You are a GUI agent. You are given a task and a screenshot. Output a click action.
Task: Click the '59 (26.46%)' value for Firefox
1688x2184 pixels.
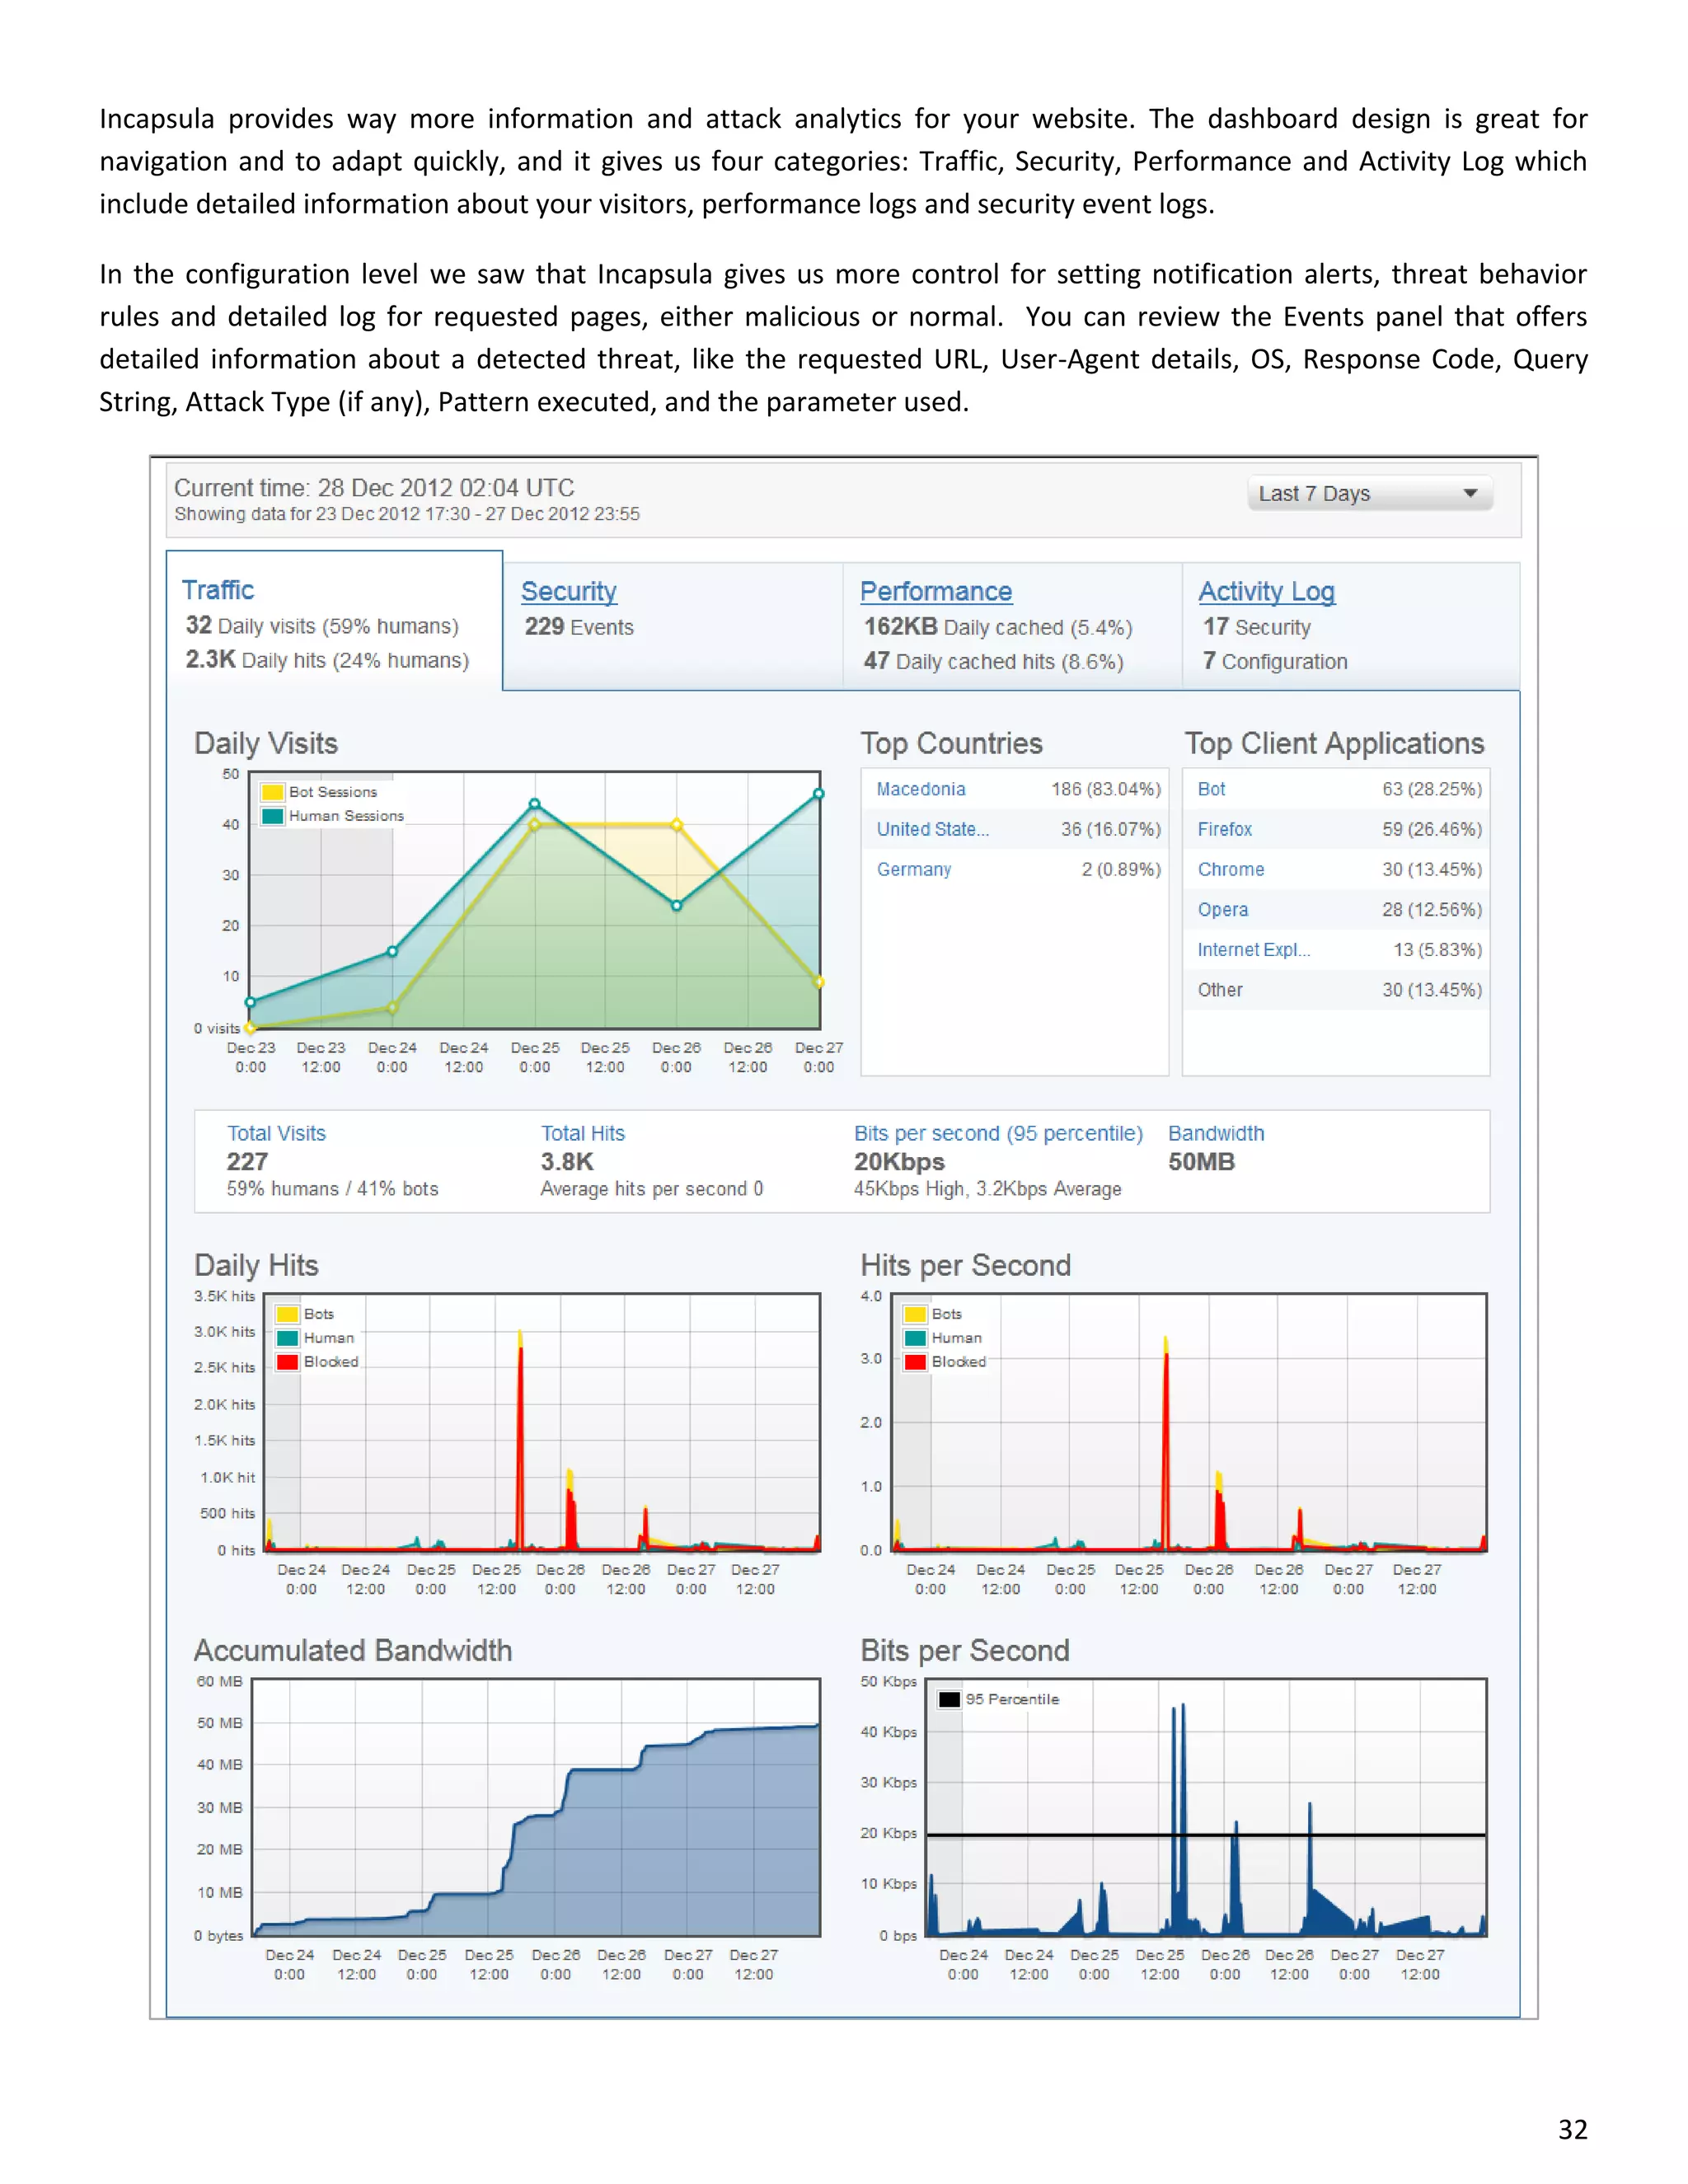pyautogui.click(x=1432, y=829)
